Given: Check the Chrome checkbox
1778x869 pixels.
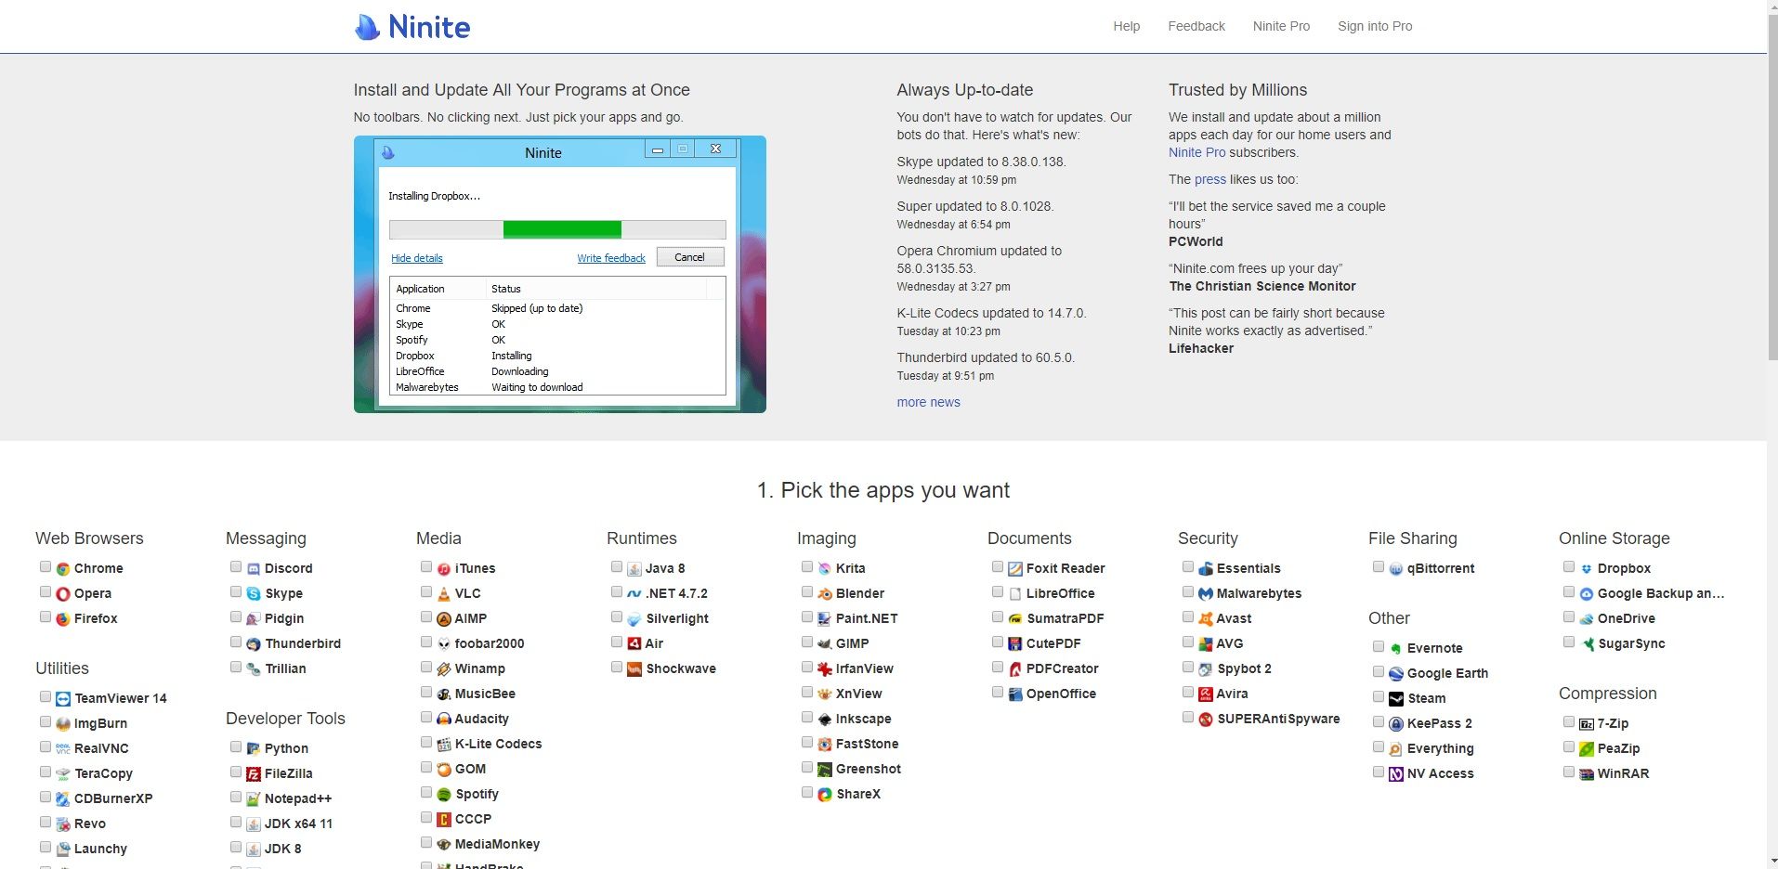Looking at the screenshot, I should [x=46, y=566].
